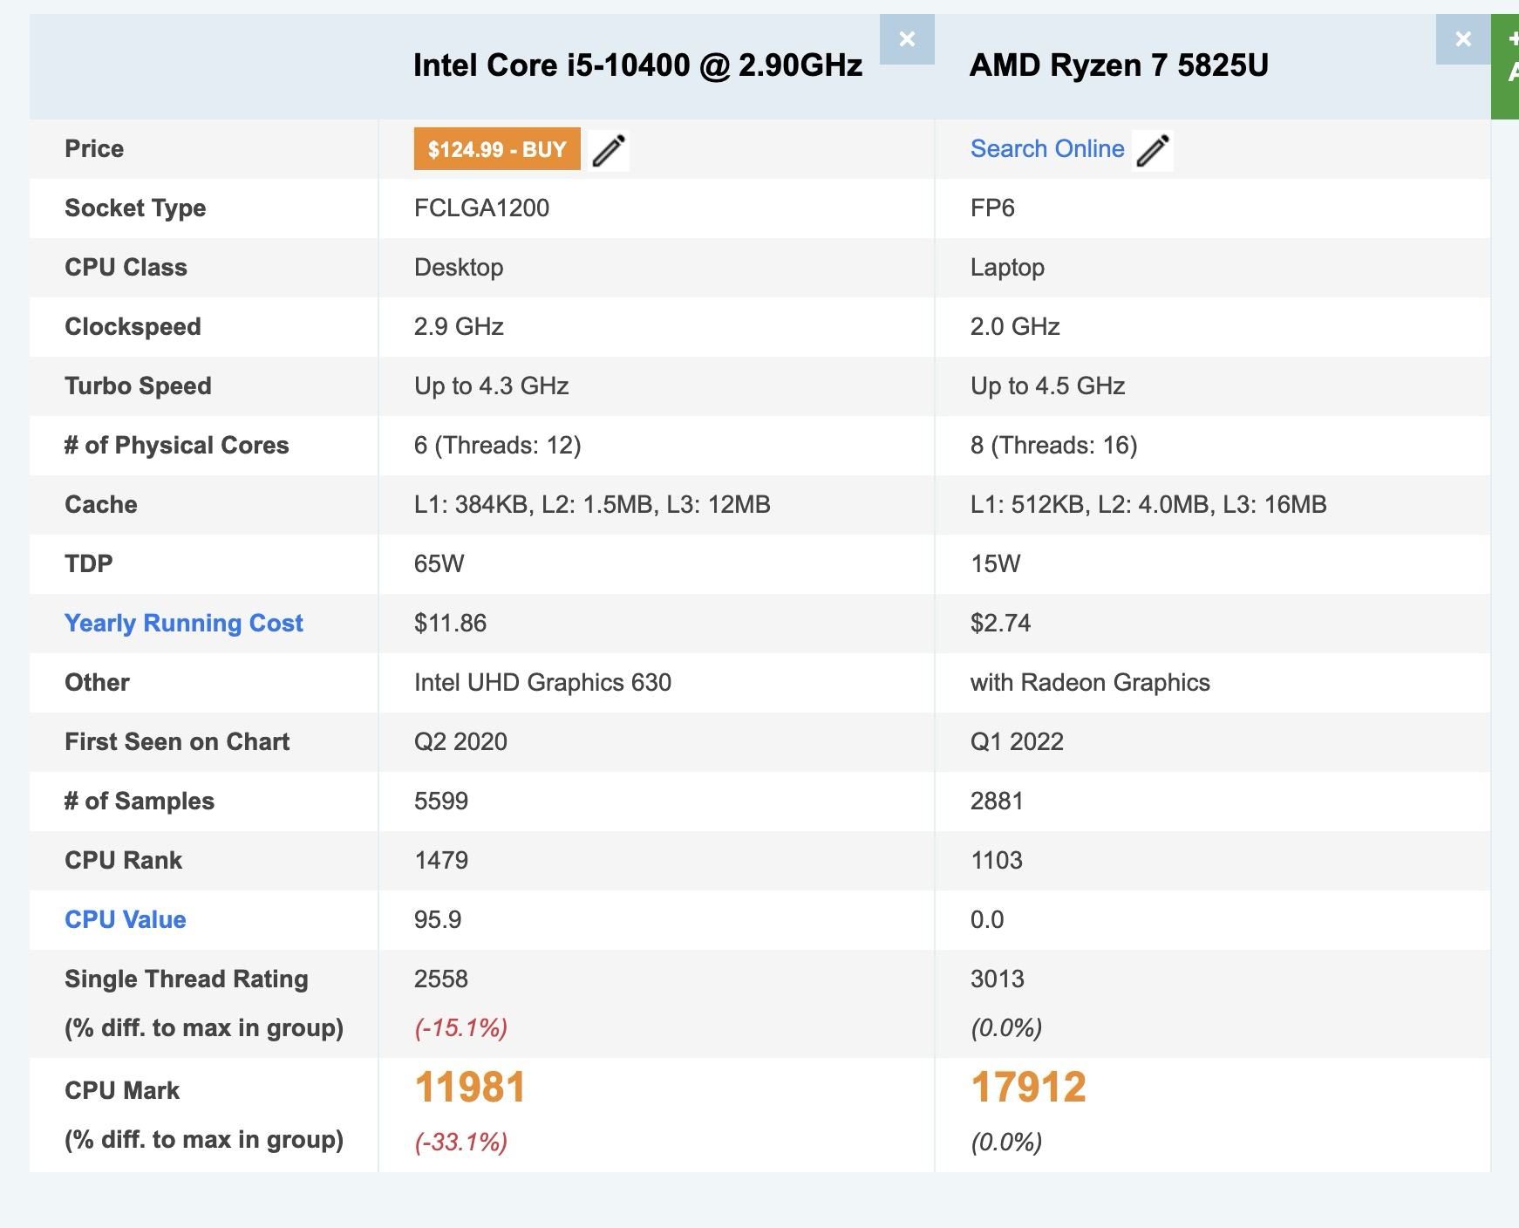Select the 5599 samples value

point(441,801)
